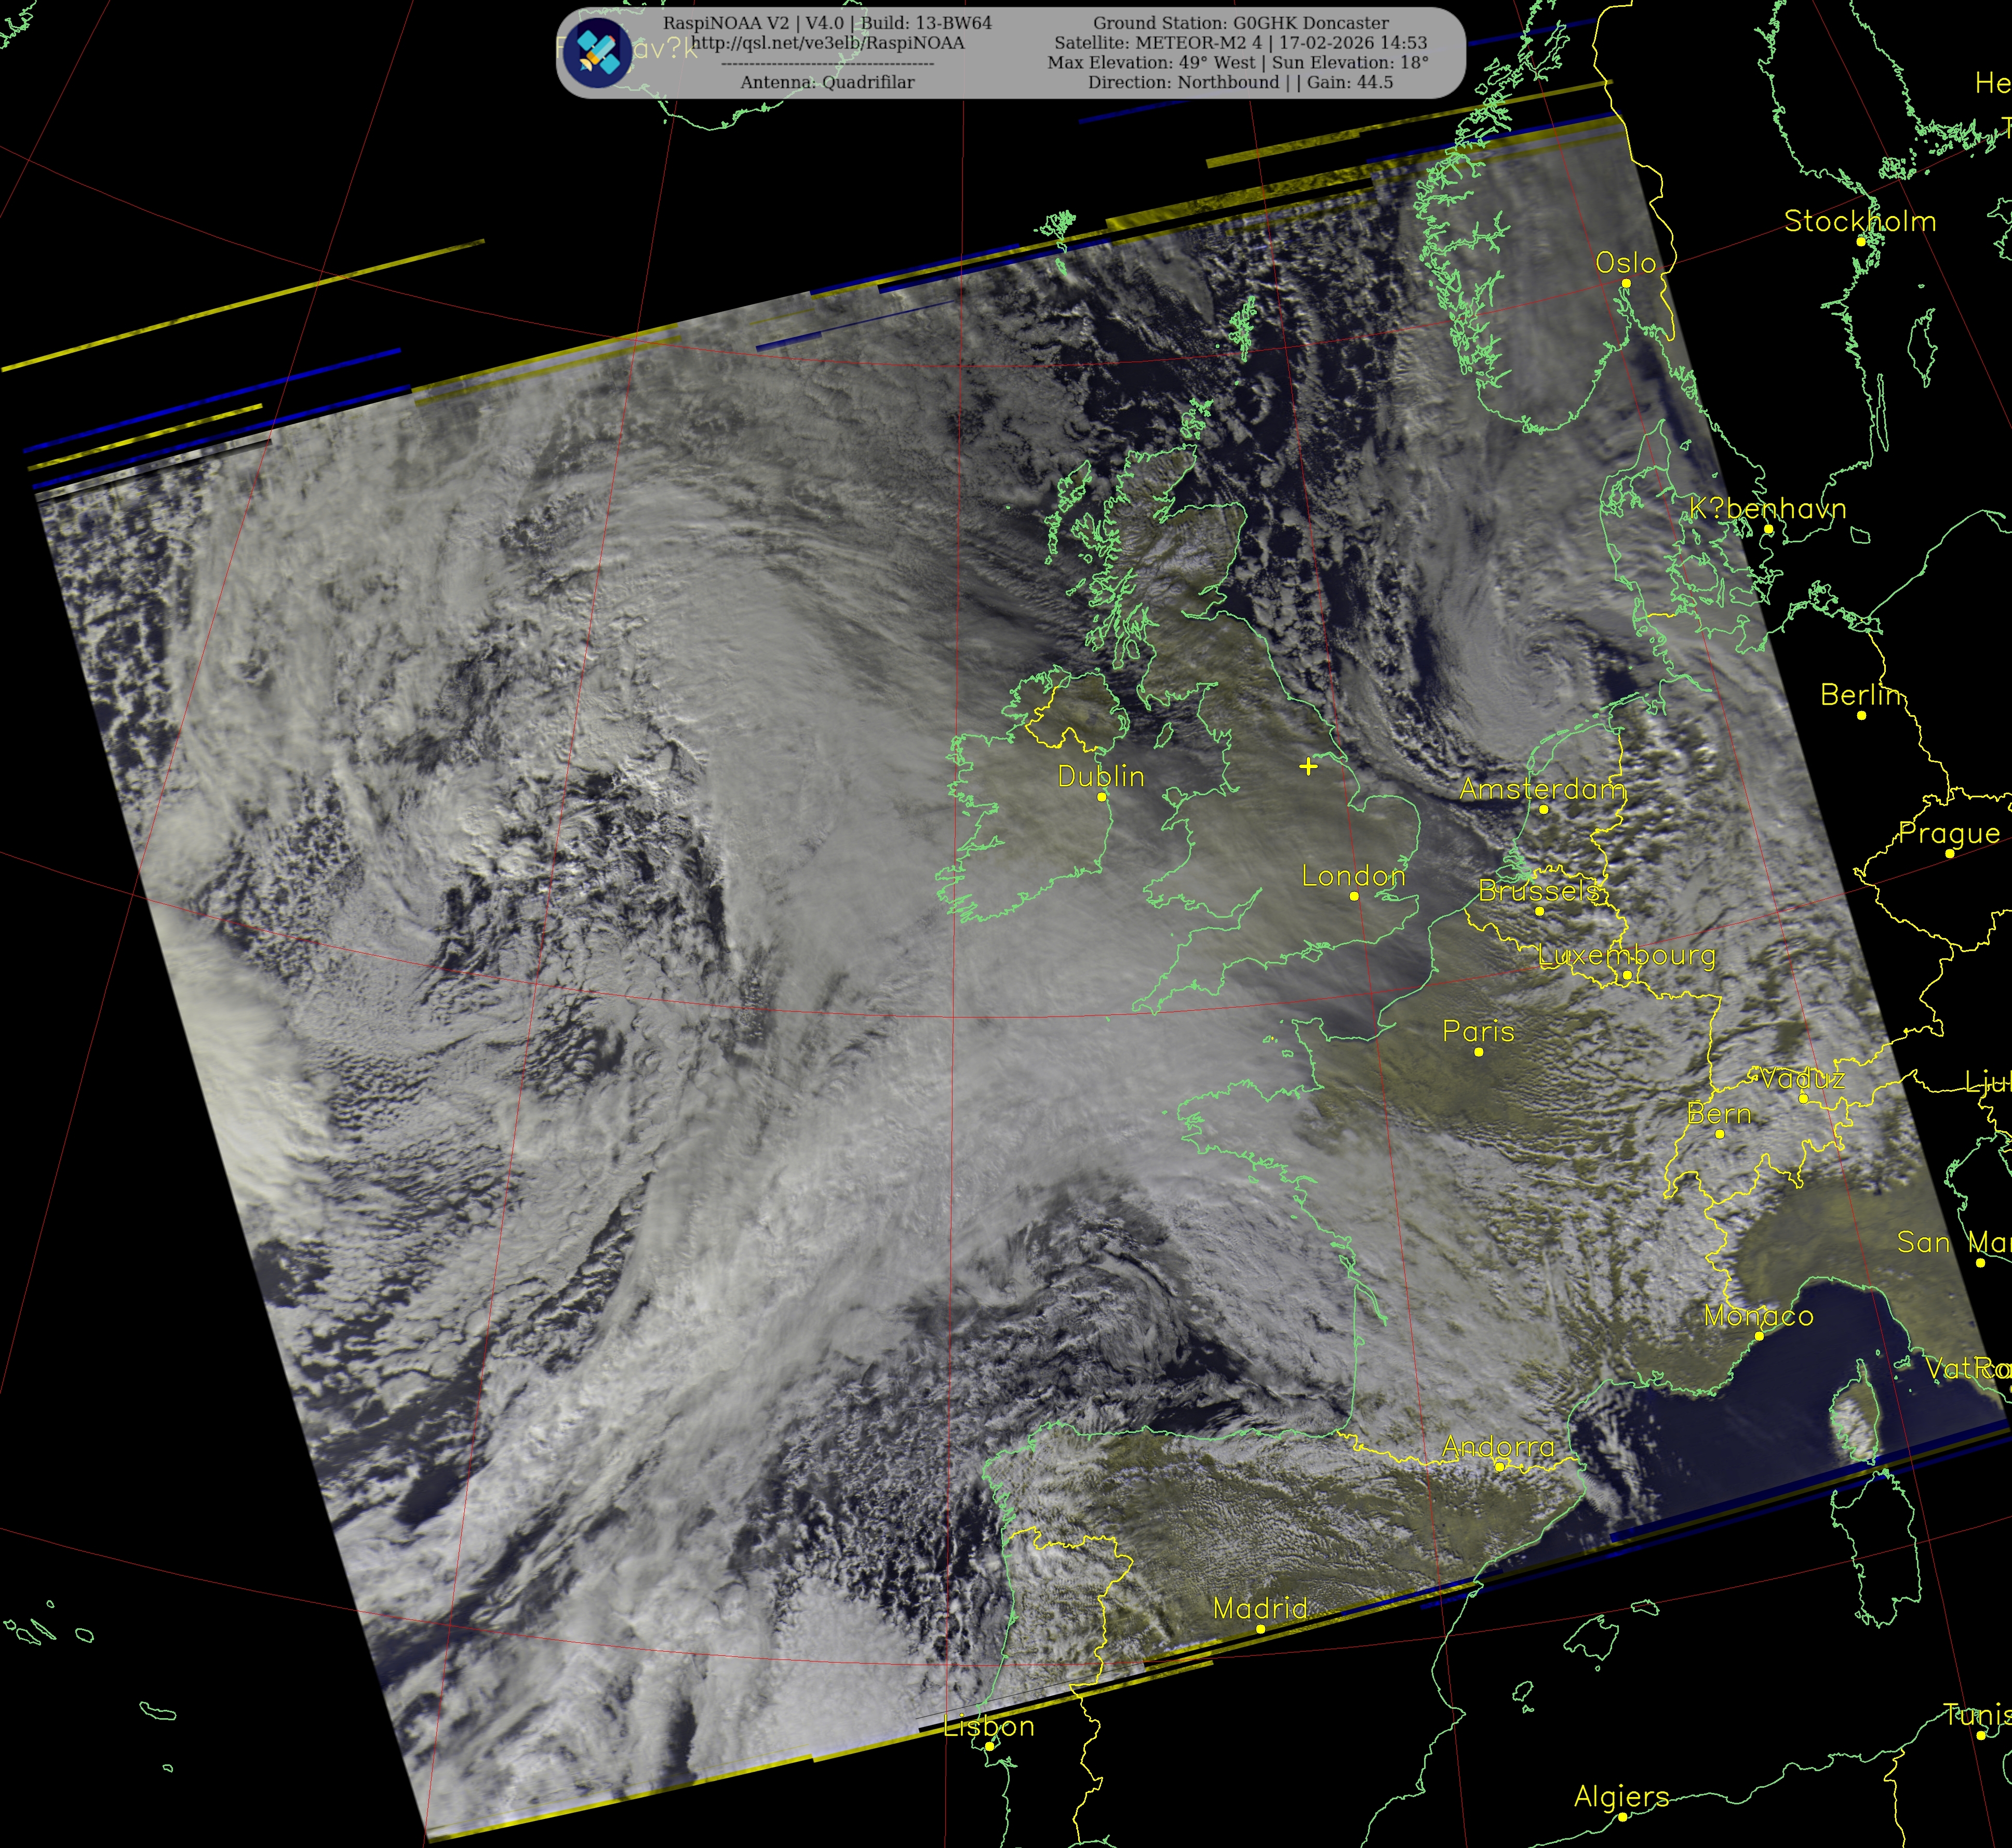This screenshot has height=1848, width=2012.
Task: Click the Lisbon city marker dot
Action: [990, 1746]
